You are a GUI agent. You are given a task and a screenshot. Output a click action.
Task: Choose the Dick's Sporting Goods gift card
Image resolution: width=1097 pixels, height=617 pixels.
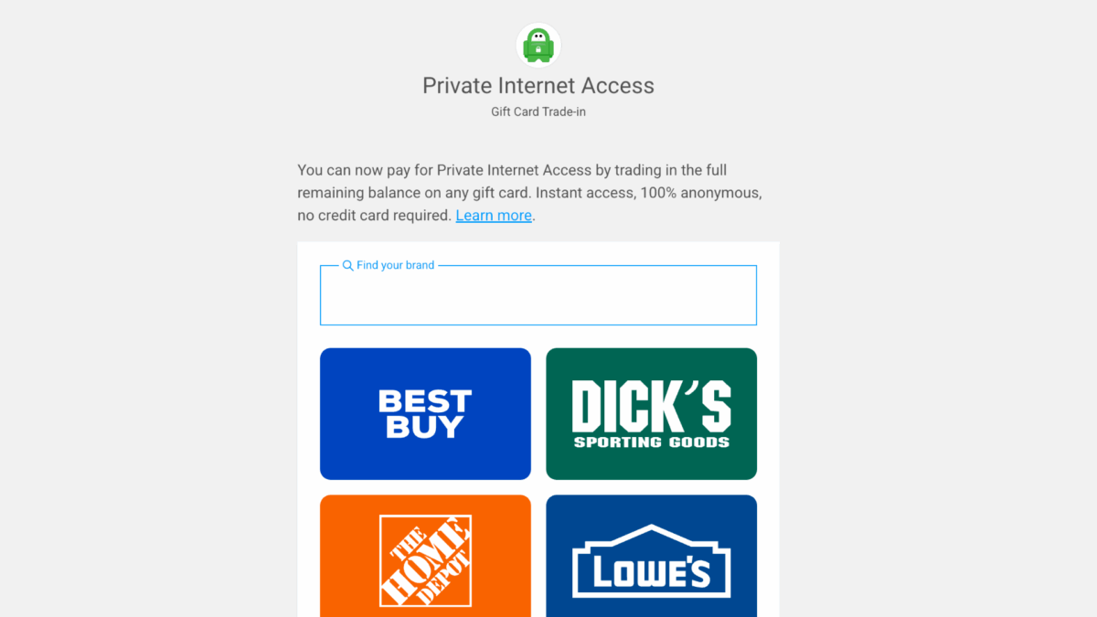pyautogui.click(x=651, y=413)
